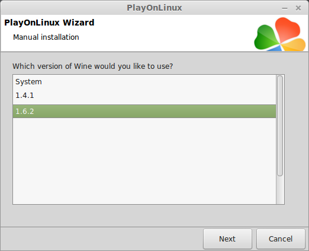The height and width of the screenshot is (251, 309).
Task: Click the Which version of Wine question label
Action: click(x=92, y=66)
